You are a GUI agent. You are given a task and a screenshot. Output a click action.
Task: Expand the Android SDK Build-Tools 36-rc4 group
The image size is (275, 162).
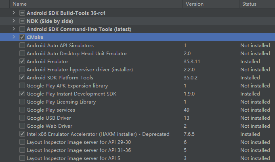coord(14,13)
